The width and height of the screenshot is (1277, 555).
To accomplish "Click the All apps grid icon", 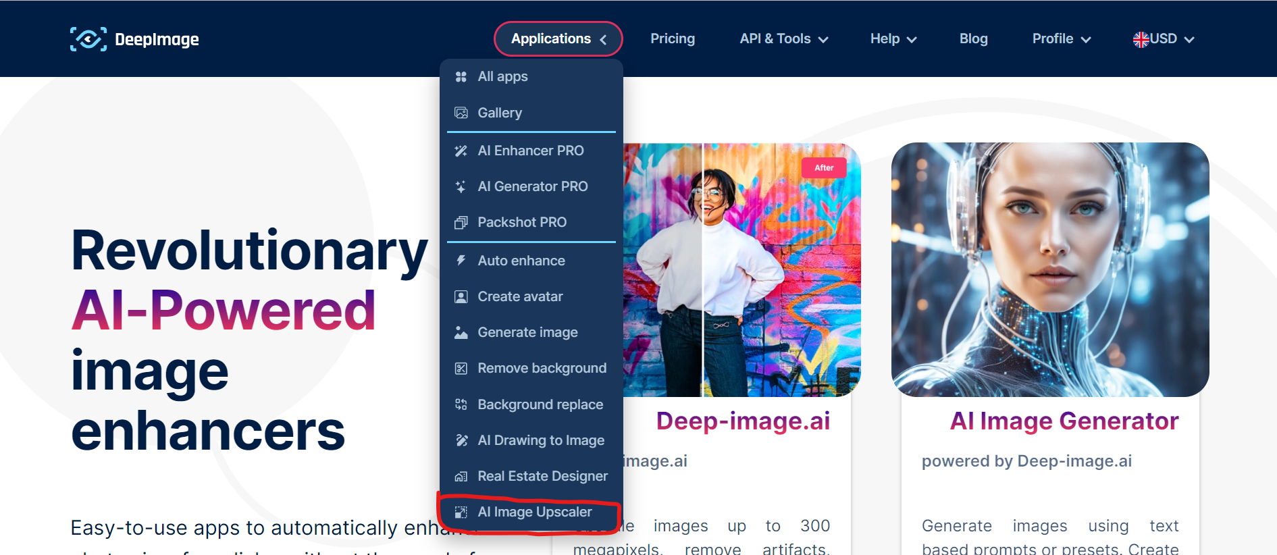I will point(461,77).
